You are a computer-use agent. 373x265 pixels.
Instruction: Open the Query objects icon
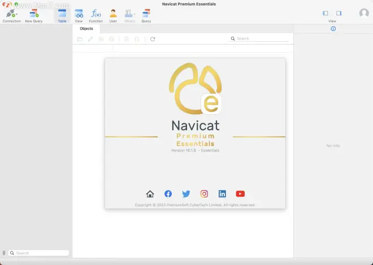pyautogui.click(x=146, y=13)
